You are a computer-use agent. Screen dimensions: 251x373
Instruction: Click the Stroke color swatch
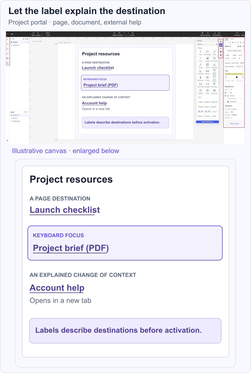click(228, 96)
